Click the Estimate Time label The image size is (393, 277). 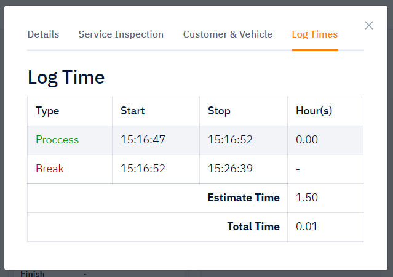244,198
